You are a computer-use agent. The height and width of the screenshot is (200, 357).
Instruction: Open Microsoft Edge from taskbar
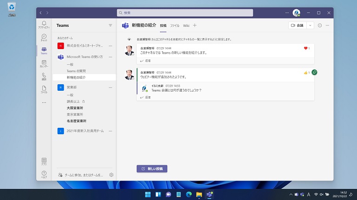point(189,194)
